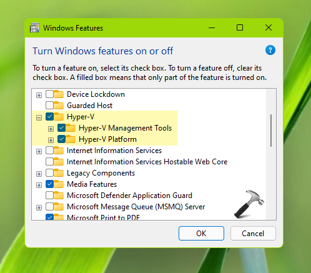Viewport: 311px width, 273px height.
Task: Click the Hyper-V Platform folder icon
Action: point(71,139)
